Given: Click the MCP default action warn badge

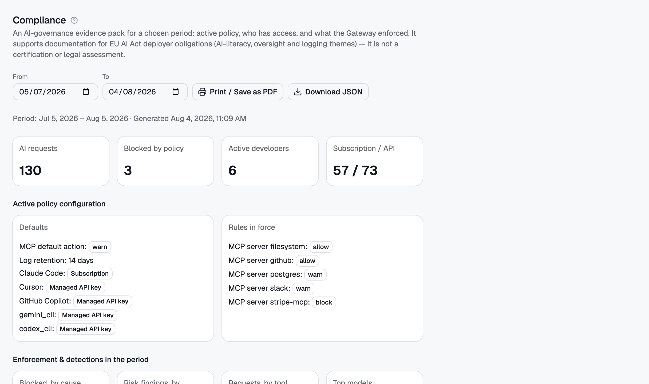Looking at the screenshot, I should (100, 247).
